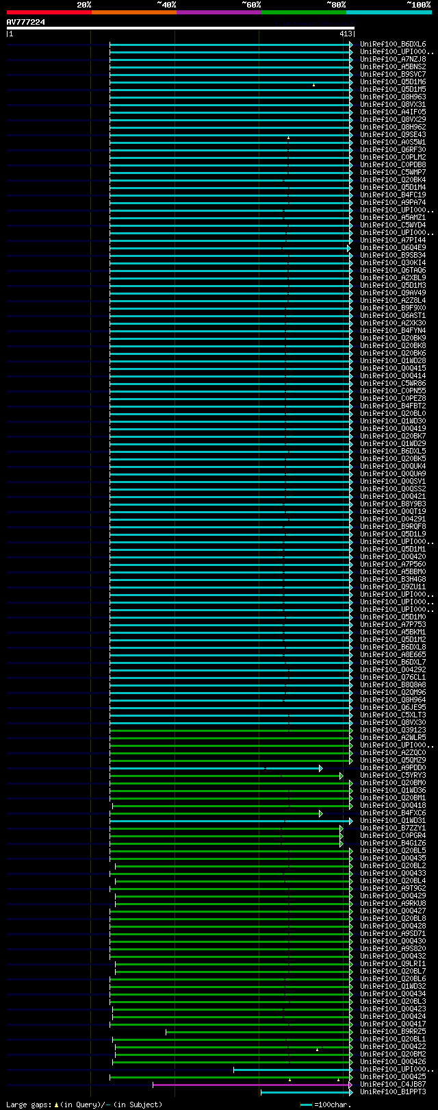Click UniRef100_B4FC19 label
Viewport: 438px width, 1110px height.
tap(393, 195)
